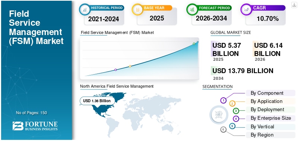Click the Field Service Management (FSM) Market chart title
Image resolution: width=301 pixels, height=141 pixels.
(x=117, y=32)
